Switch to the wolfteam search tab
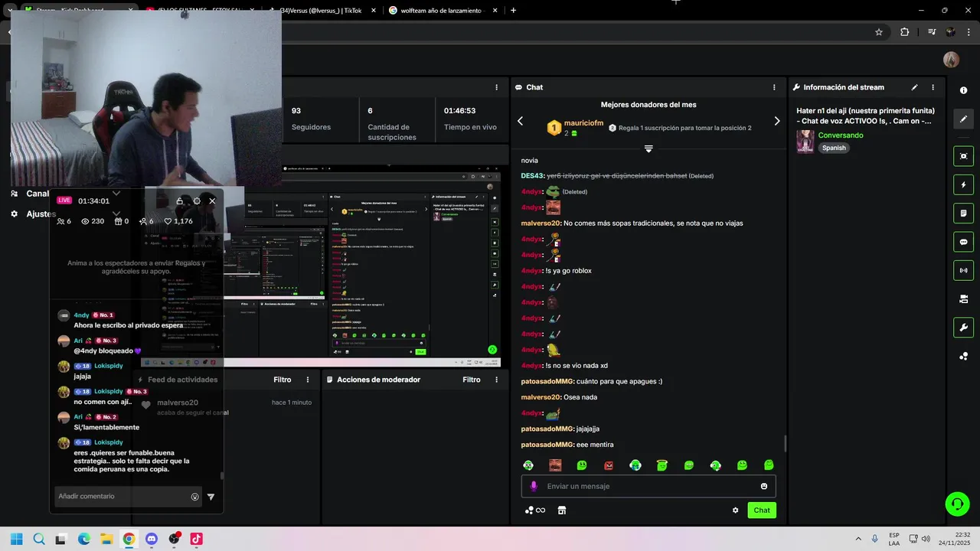Screen dimensions: 980x551 441,10
